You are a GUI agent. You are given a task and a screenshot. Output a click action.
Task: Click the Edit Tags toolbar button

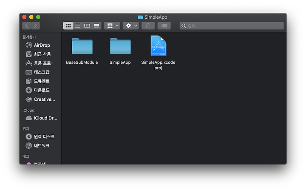(164, 26)
